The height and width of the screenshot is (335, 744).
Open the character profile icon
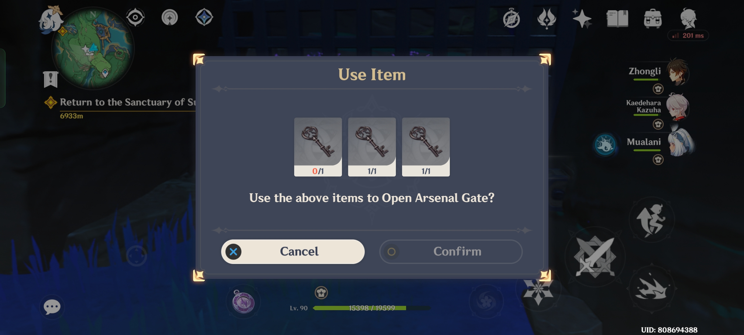click(689, 19)
